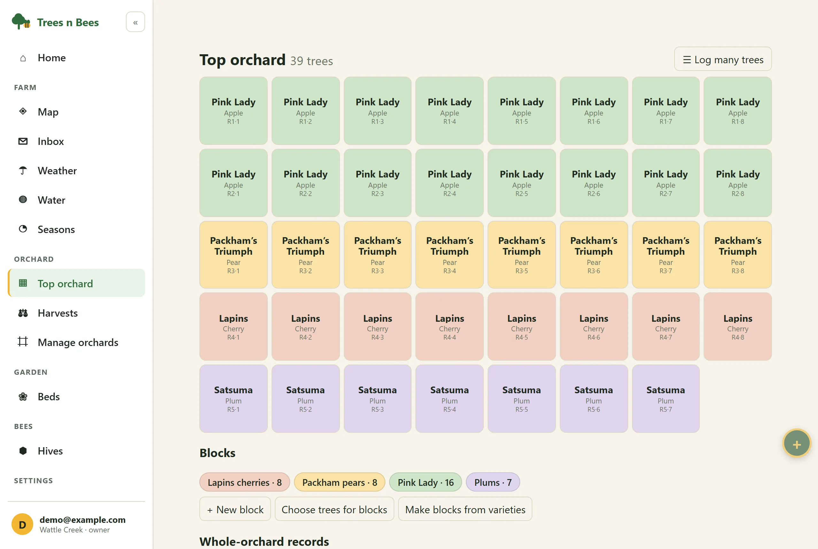Click the Water striped circle icon
The height and width of the screenshot is (549, 818).
tap(23, 199)
